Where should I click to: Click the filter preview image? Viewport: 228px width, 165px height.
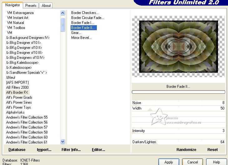[178, 46]
